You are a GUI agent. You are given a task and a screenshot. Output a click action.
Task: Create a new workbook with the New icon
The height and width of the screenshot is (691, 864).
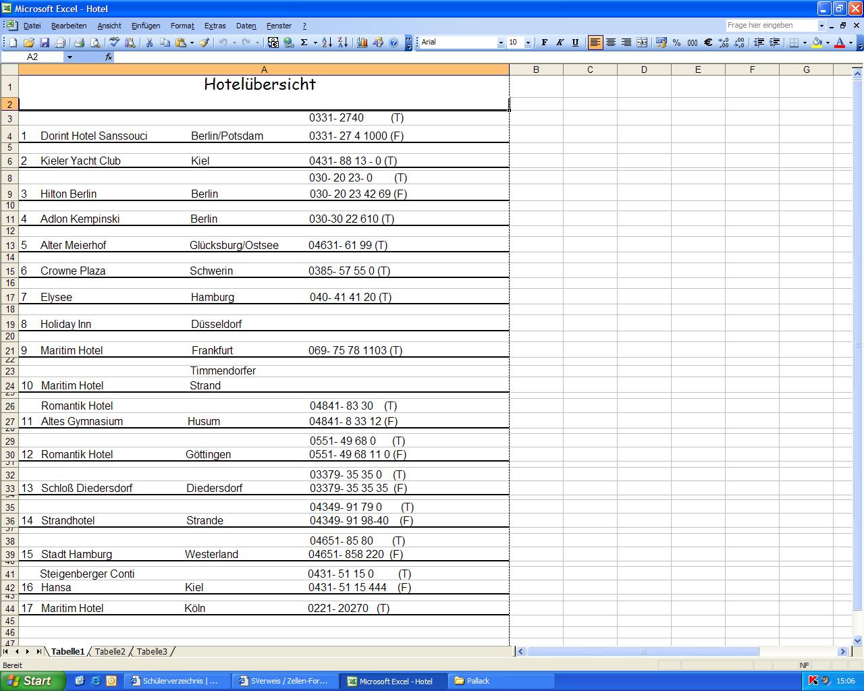[13, 43]
